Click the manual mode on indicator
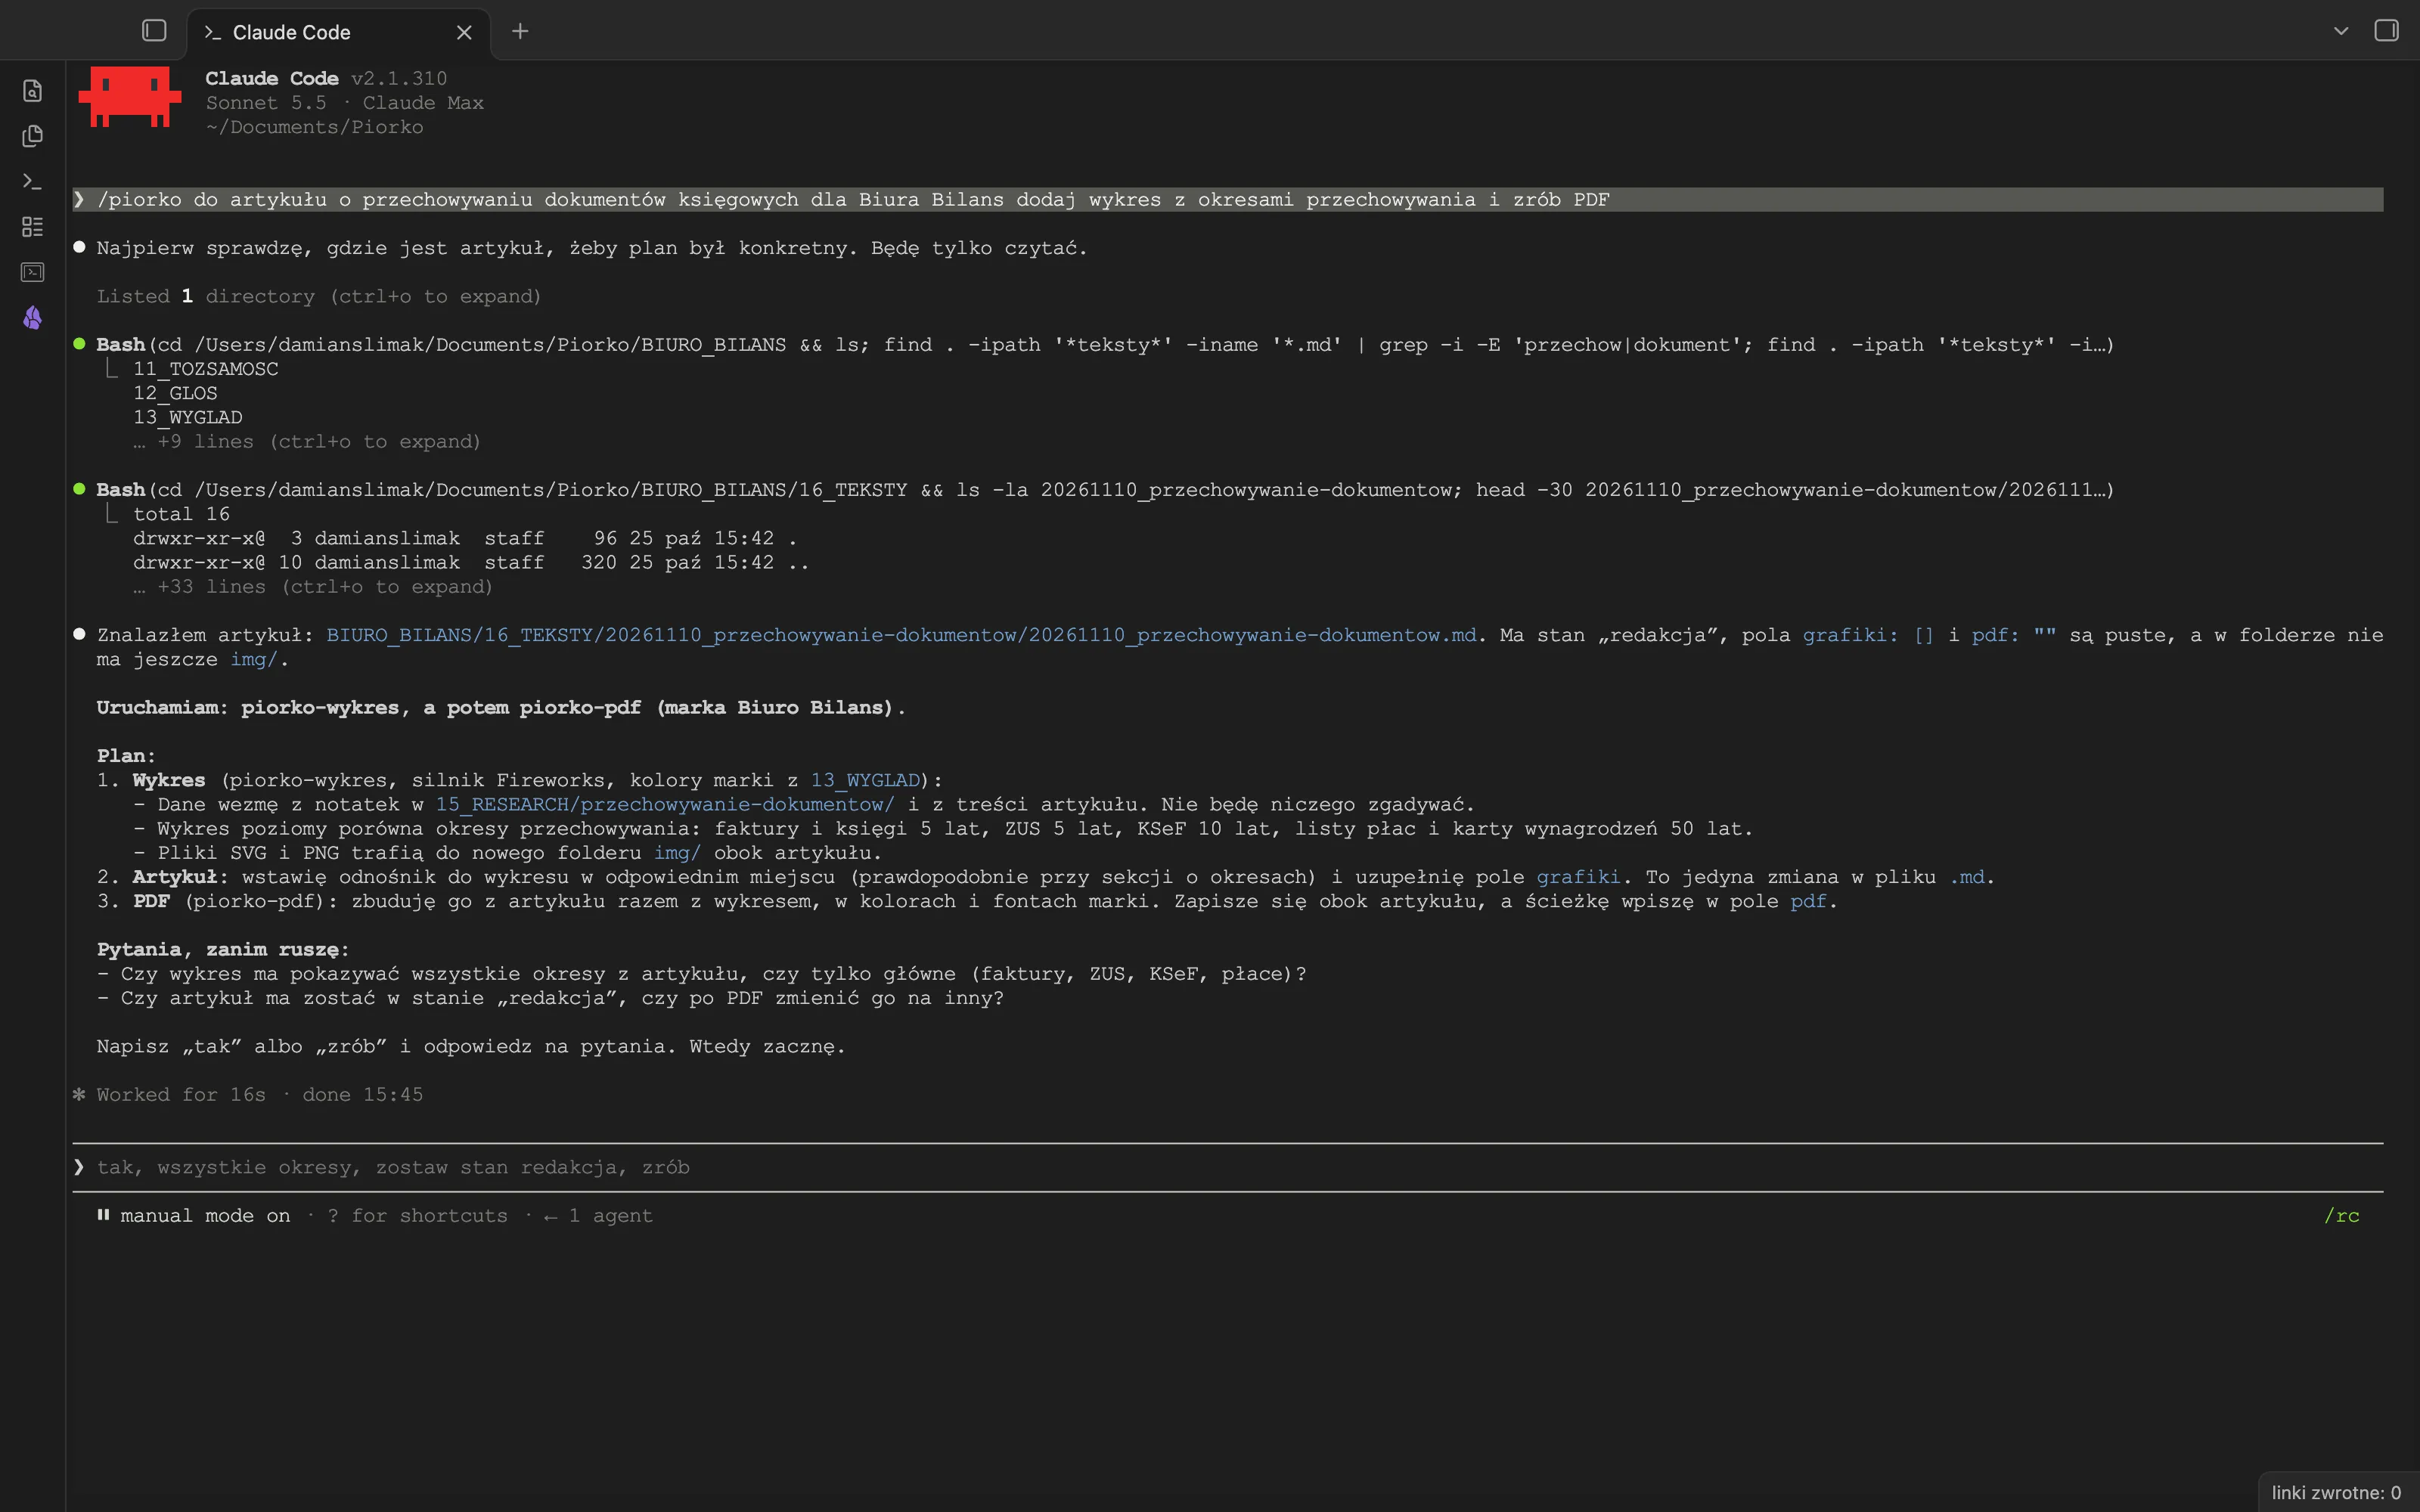Image resolution: width=2420 pixels, height=1512 pixels. point(194,1215)
